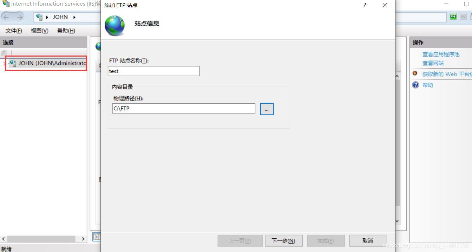Minimize the IIS Manager window
This screenshot has height=252, width=472.
point(446,4)
